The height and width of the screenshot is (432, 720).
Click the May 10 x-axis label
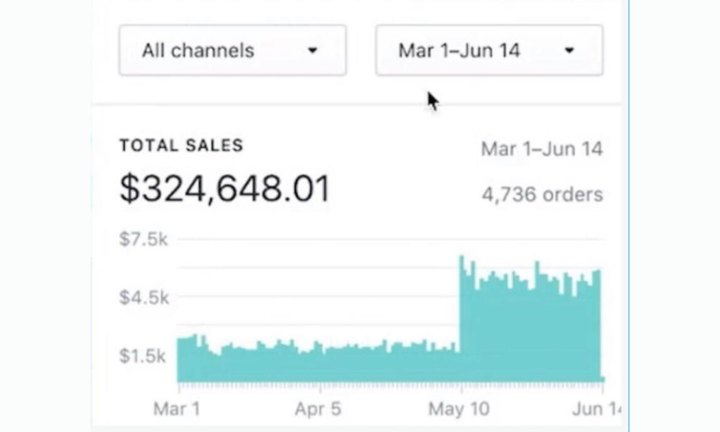pyautogui.click(x=461, y=408)
